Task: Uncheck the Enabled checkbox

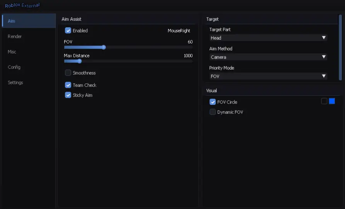Action: point(68,30)
